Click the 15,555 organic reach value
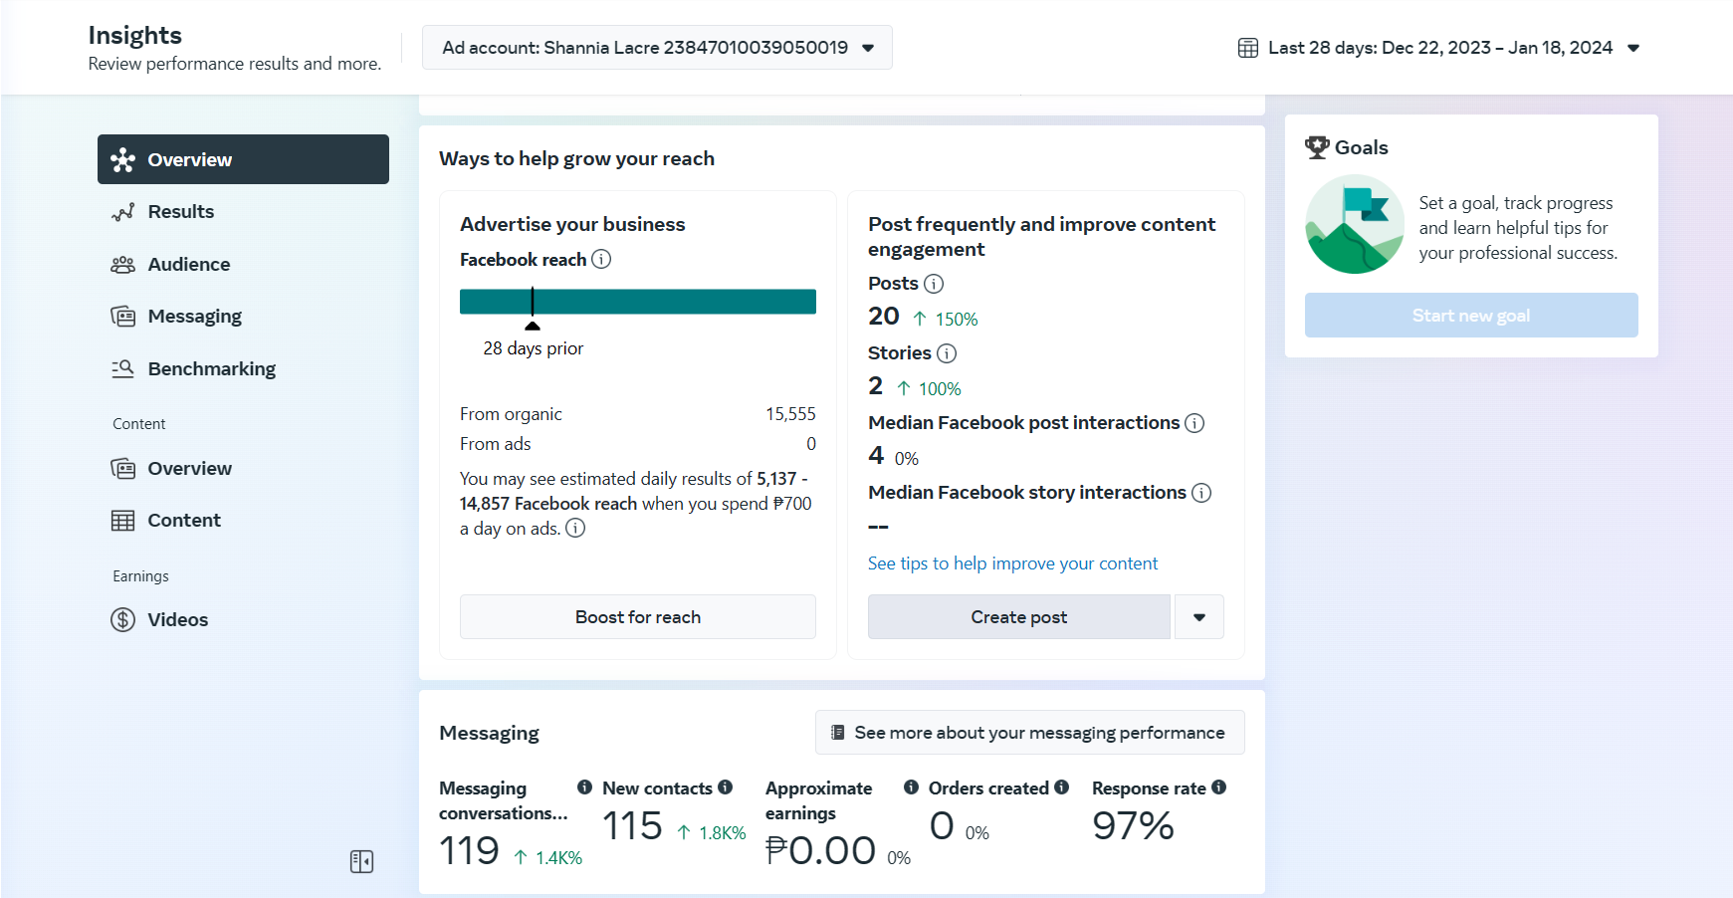The image size is (1733, 898). click(790, 414)
